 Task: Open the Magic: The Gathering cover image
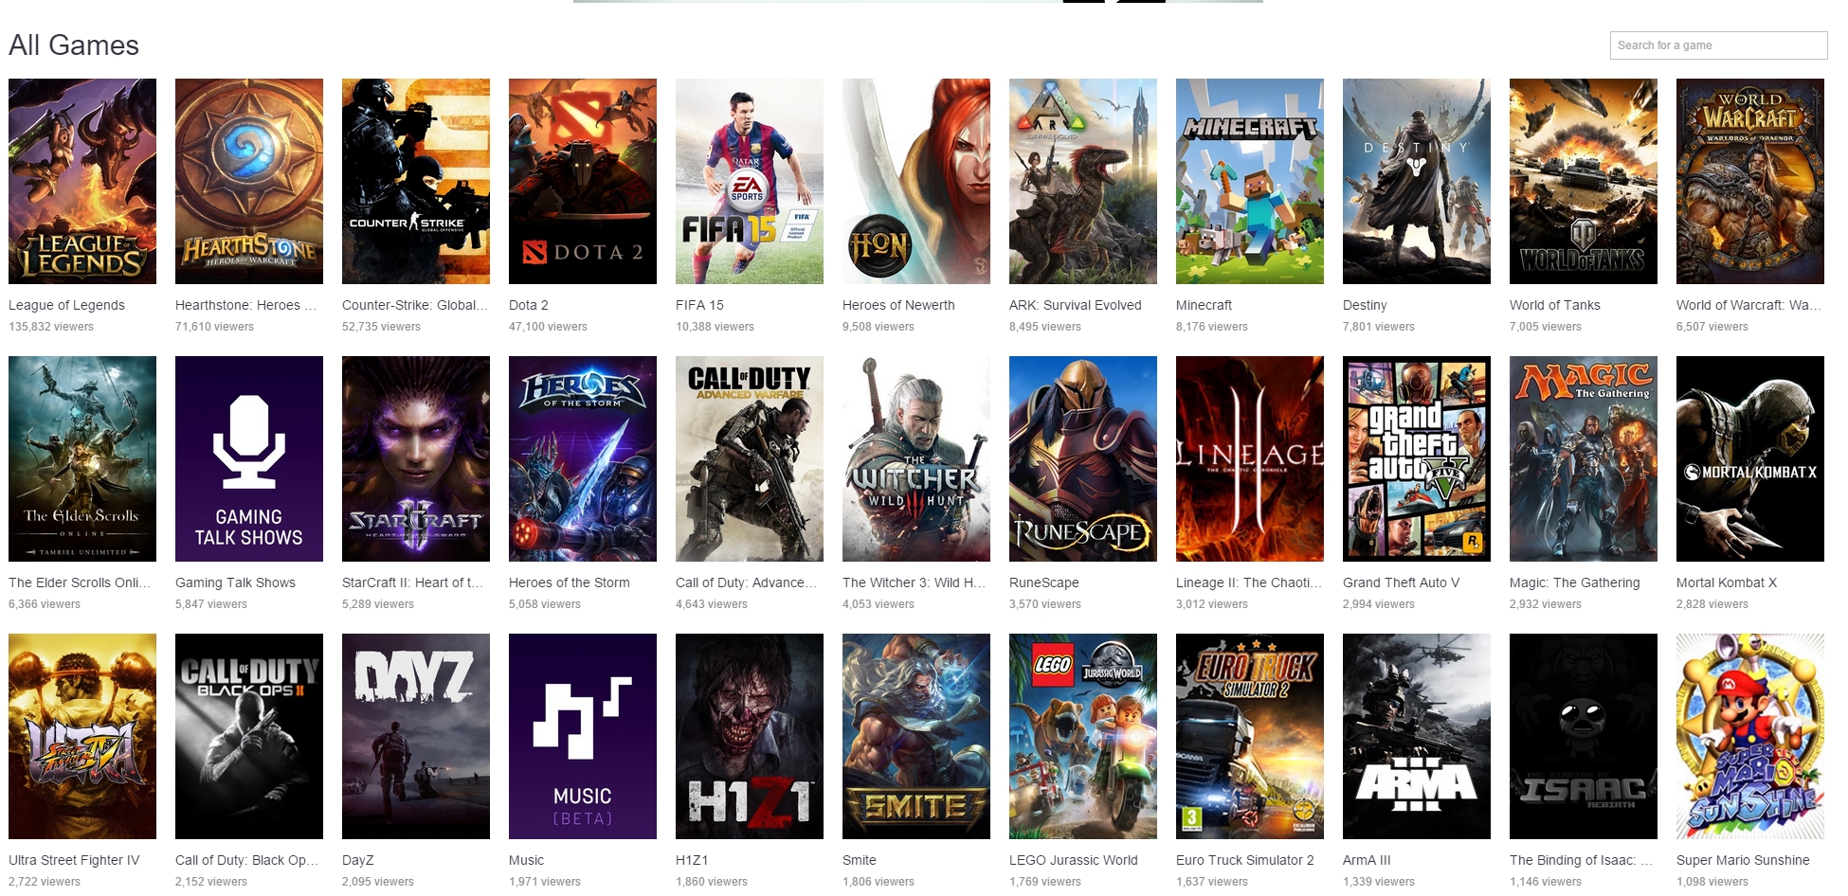point(1584,458)
